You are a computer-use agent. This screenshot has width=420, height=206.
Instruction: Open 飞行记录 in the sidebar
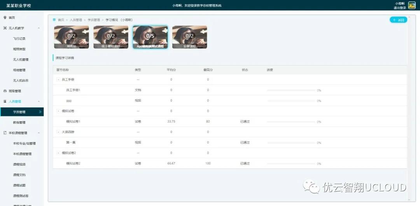coord(19,38)
